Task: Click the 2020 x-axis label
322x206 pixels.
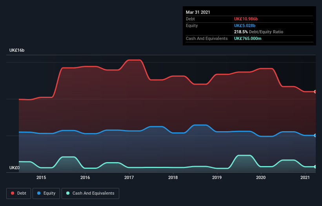Action: (x=261, y=177)
